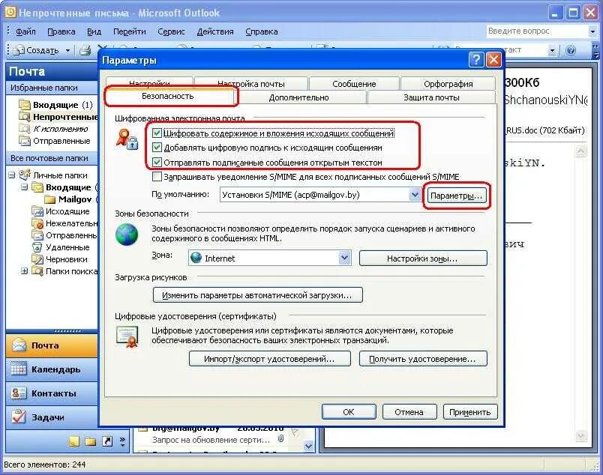Expand the Папки поиска tree node
This screenshot has width=603, height=475.
pyautogui.click(x=24, y=271)
